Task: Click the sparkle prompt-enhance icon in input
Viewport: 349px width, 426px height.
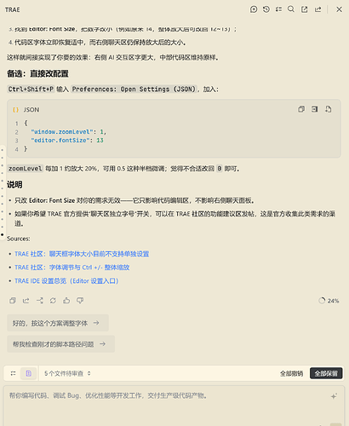Action: click(x=334, y=396)
